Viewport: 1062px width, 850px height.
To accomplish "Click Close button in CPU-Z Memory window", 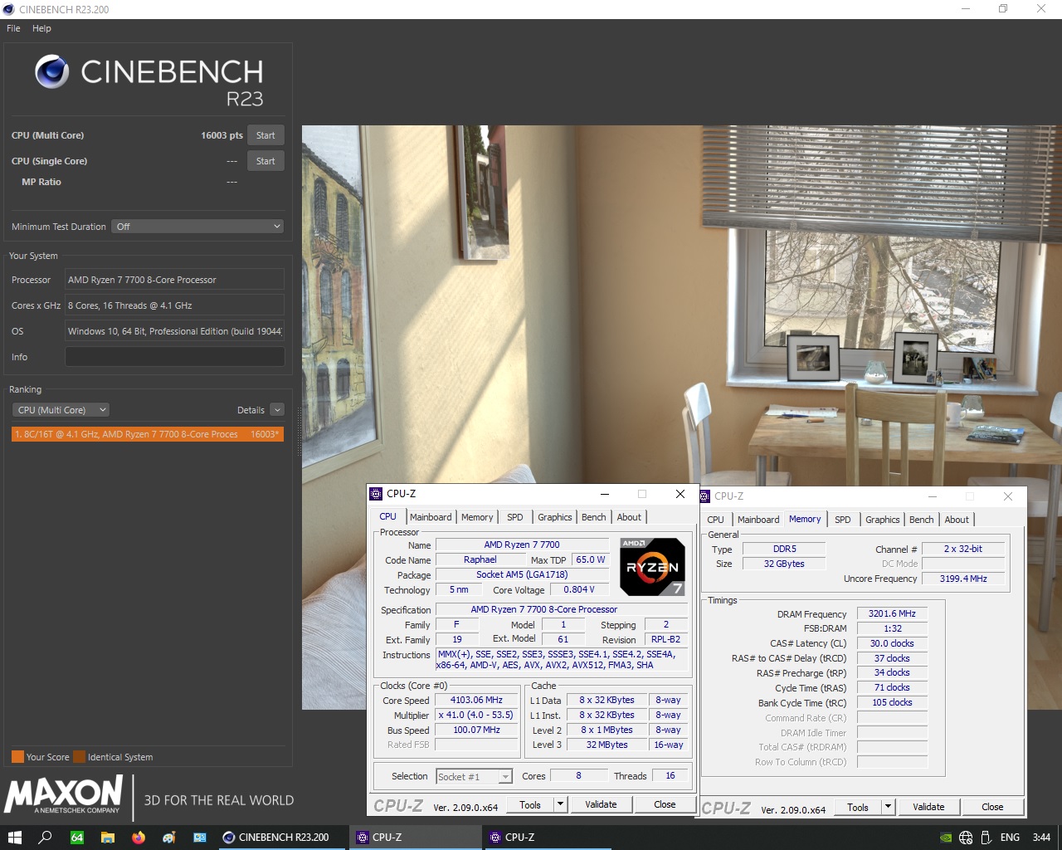I will [x=992, y=807].
